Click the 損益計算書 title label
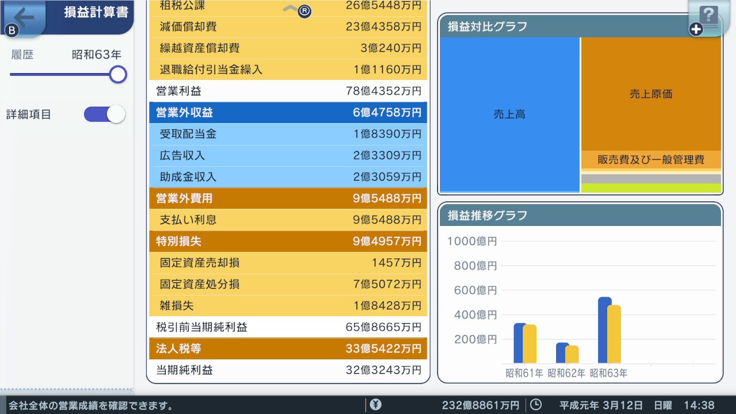This screenshot has width=736, height=414. click(96, 12)
